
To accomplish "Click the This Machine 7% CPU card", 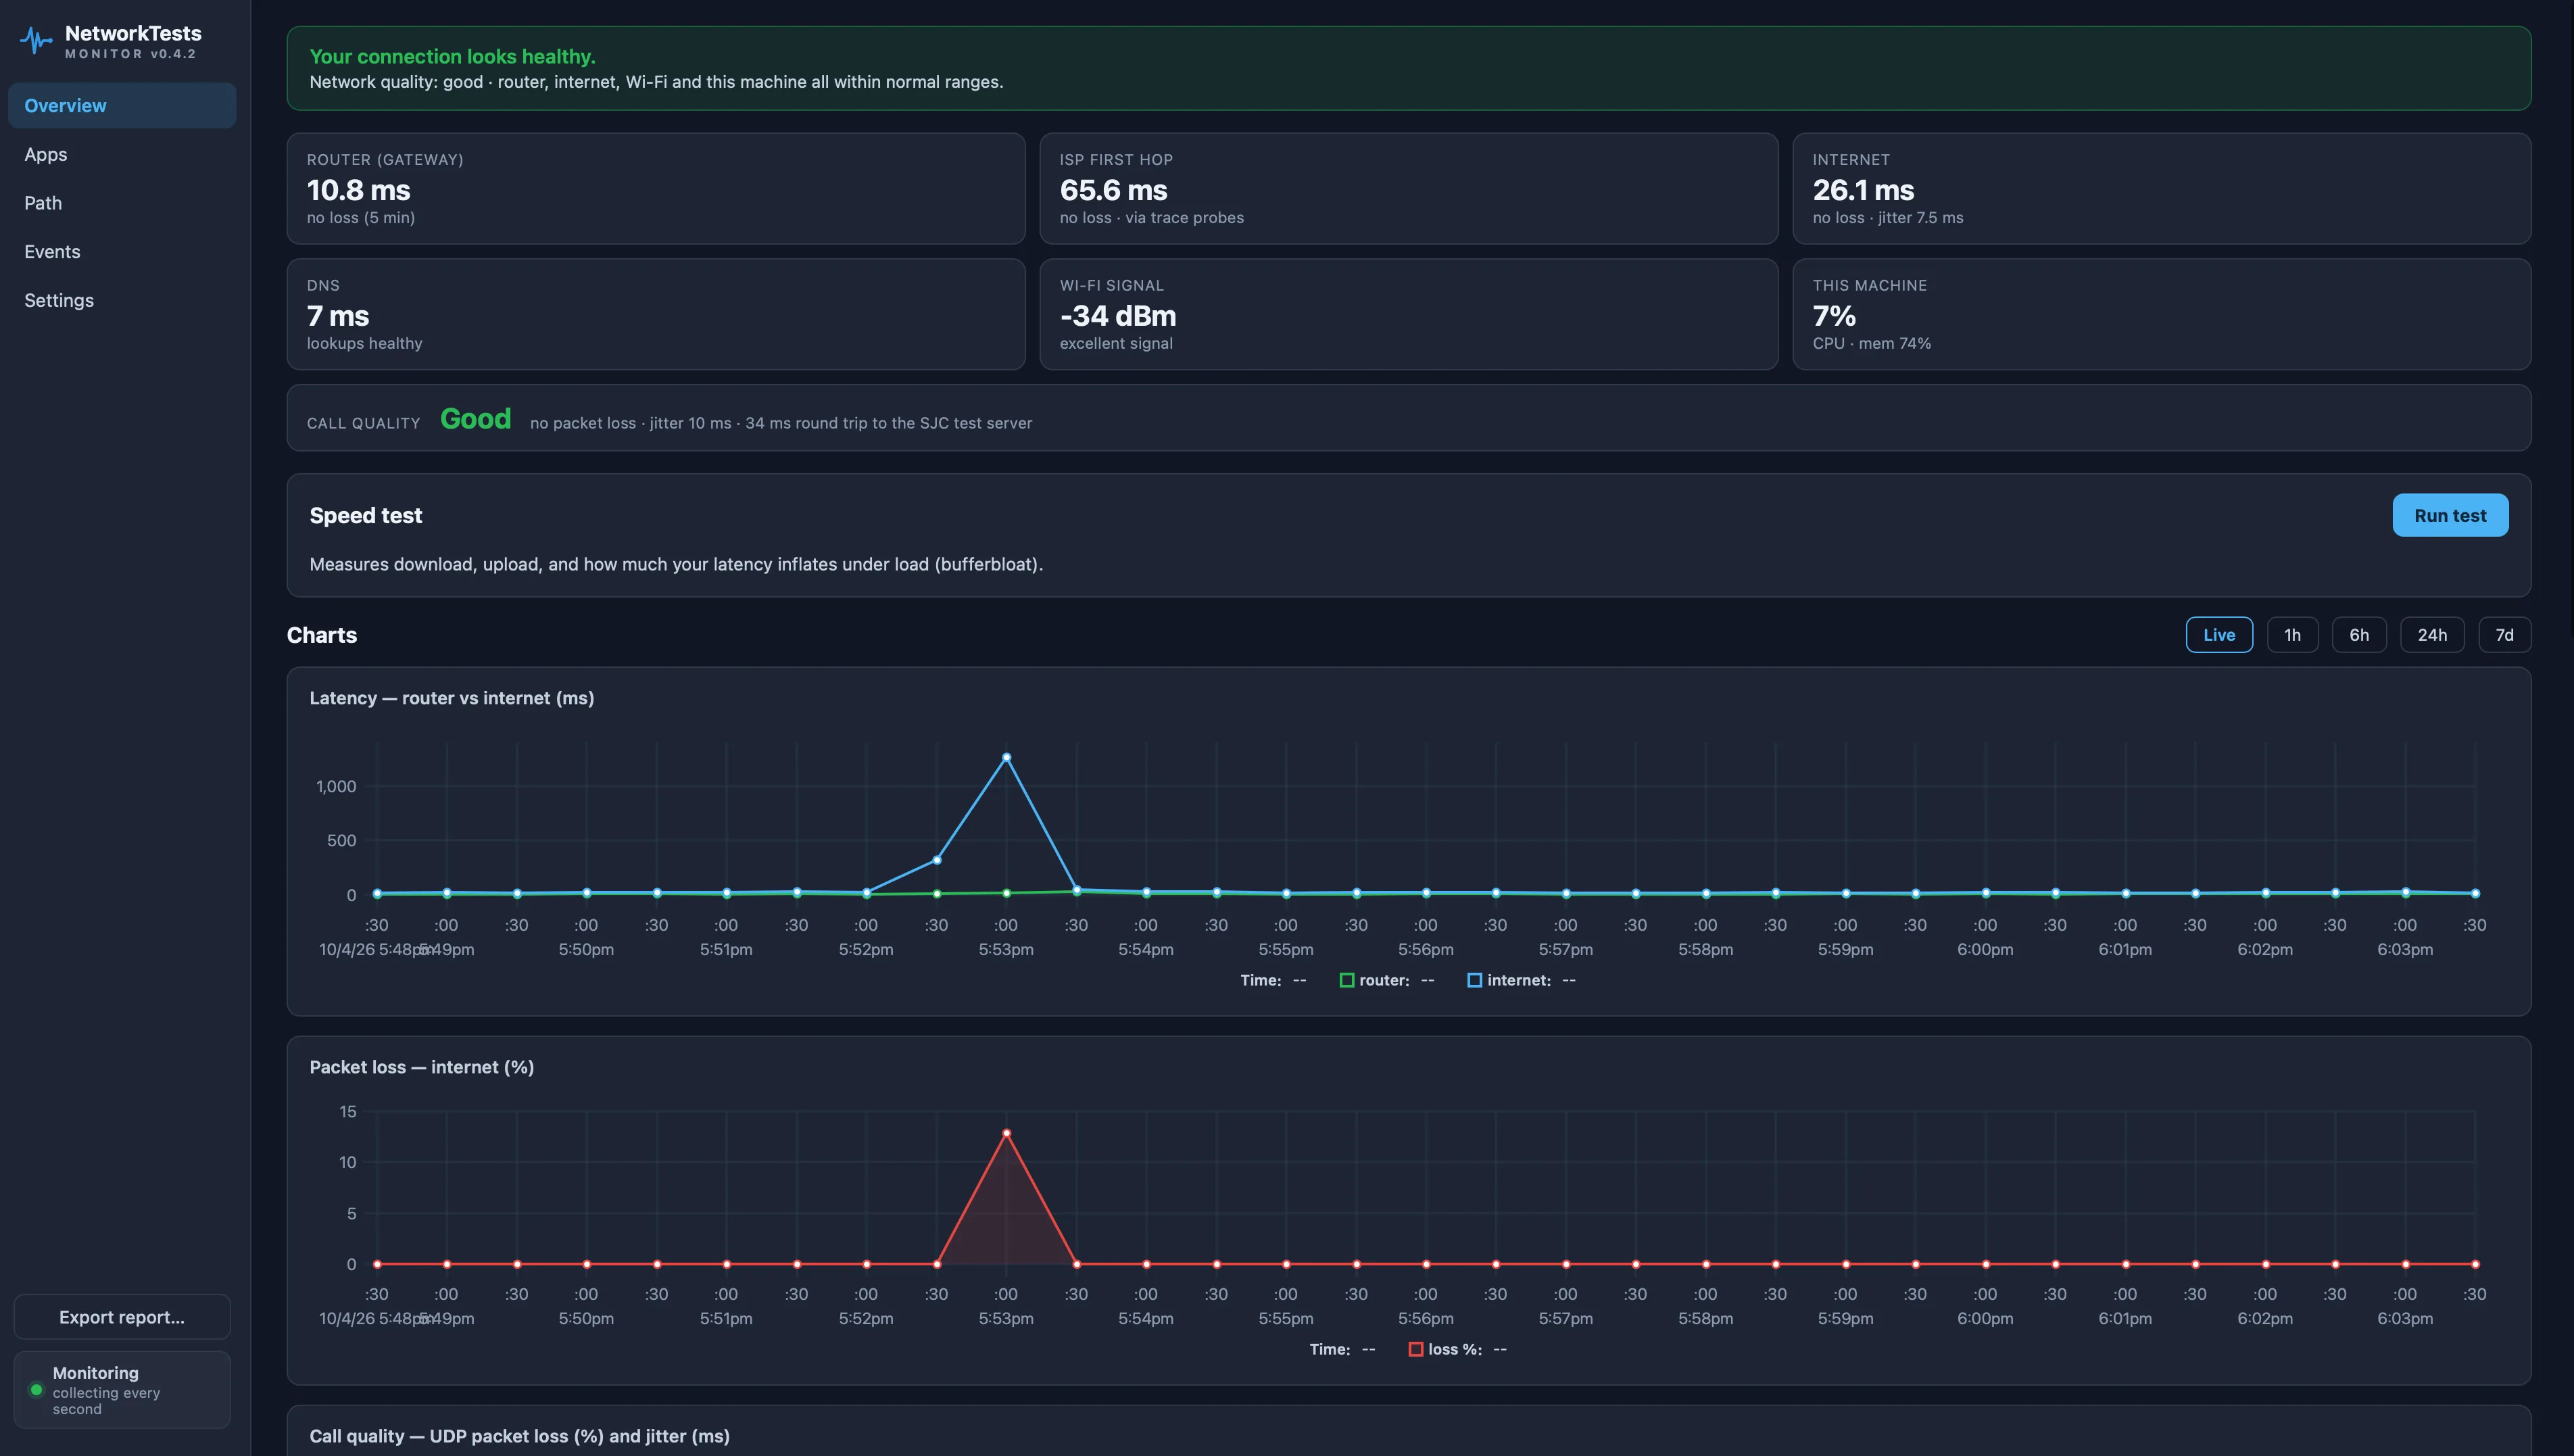I will tap(2162, 315).
